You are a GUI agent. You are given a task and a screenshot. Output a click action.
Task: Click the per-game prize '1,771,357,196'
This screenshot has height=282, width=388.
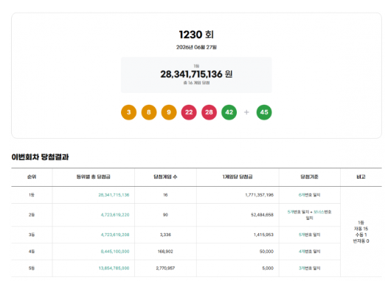tap(260, 195)
